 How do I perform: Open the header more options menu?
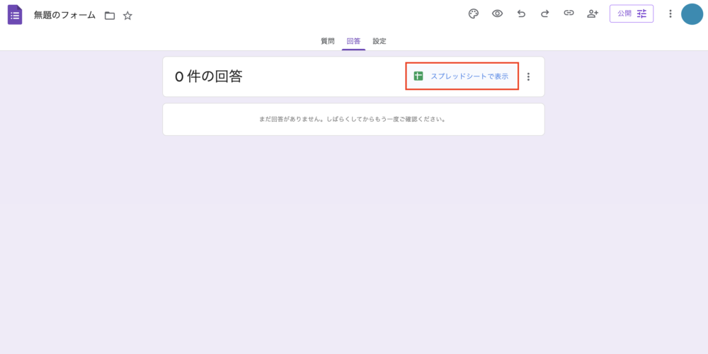click(x=670, y=13)
